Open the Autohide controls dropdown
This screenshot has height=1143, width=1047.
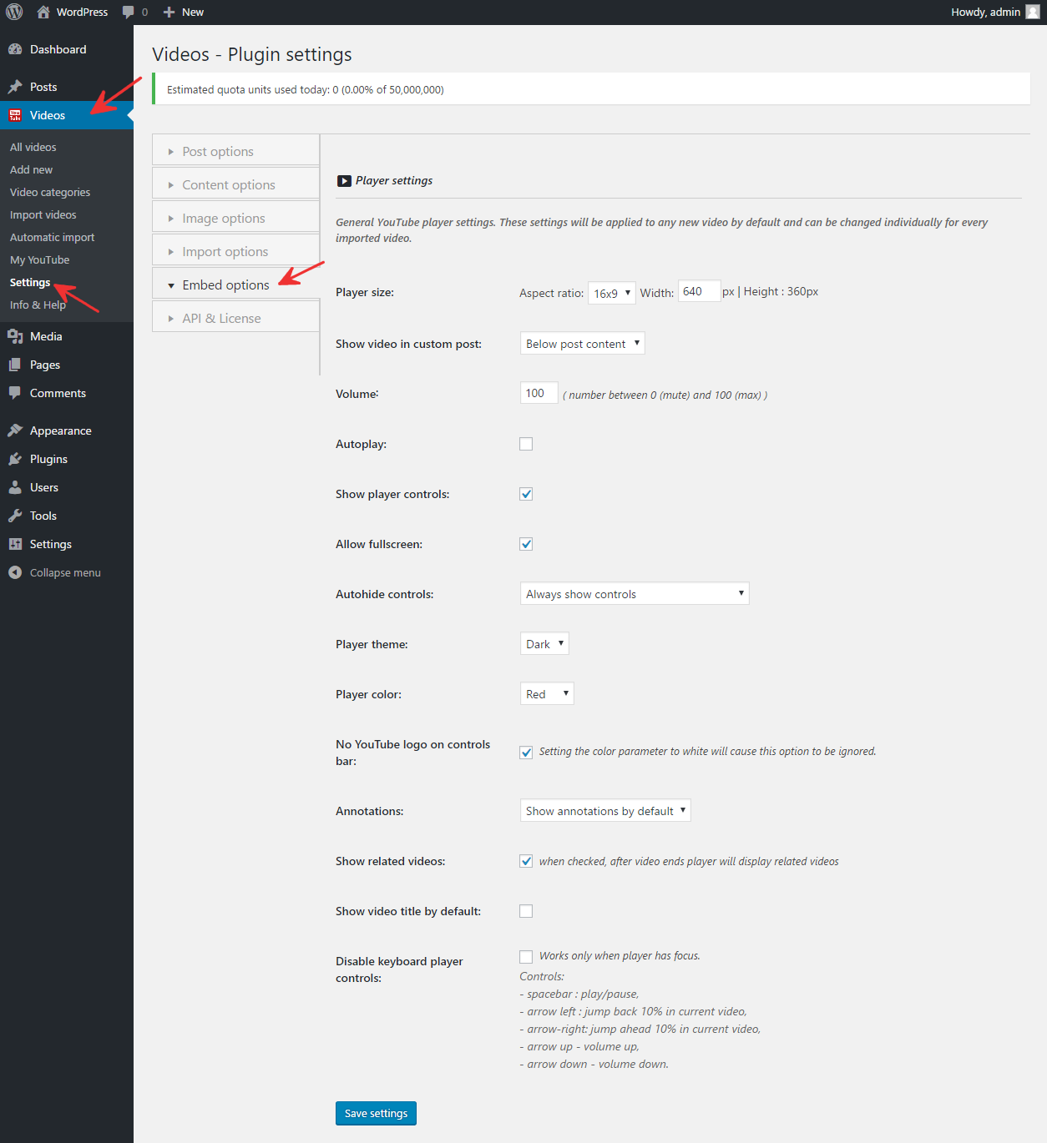tap(634, 593)
